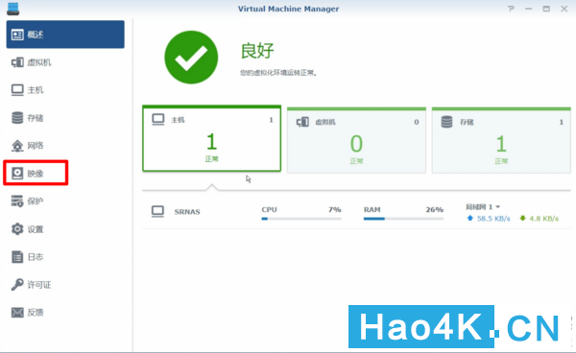Click the CPU usage bar
Viewport: 576px width, 353px height.
point(301,219)
